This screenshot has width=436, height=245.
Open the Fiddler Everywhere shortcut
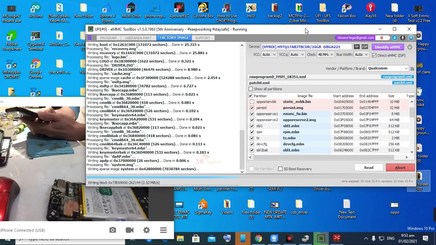point(12,41)
